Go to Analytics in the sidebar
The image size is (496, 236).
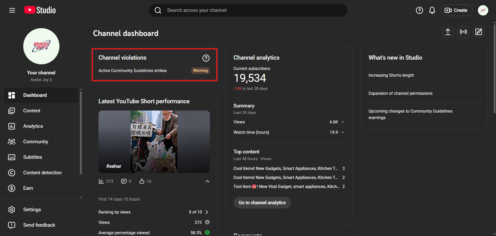point(33,126)
